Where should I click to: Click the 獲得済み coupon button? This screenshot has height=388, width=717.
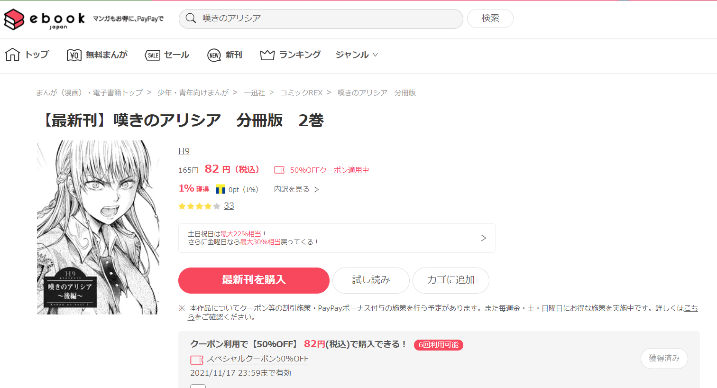click(x=664, y=359)
